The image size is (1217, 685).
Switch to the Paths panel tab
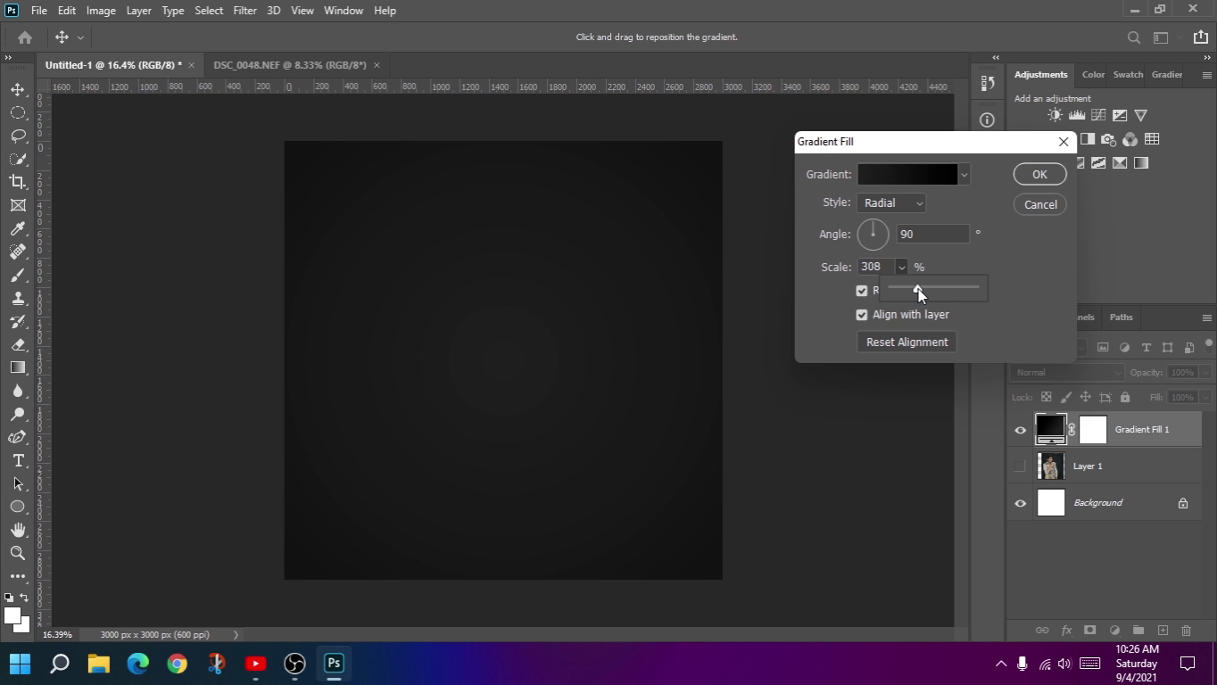1121,318
